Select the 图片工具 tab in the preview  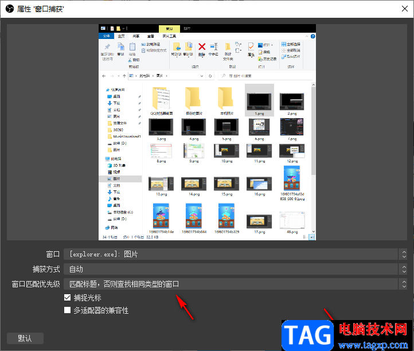(x=169, y=36)
